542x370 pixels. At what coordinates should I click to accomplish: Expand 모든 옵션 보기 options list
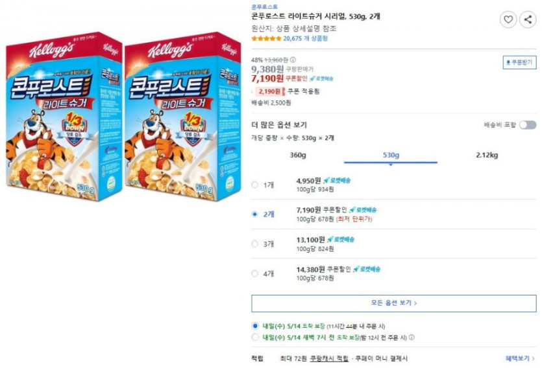[x=393, y=303]
